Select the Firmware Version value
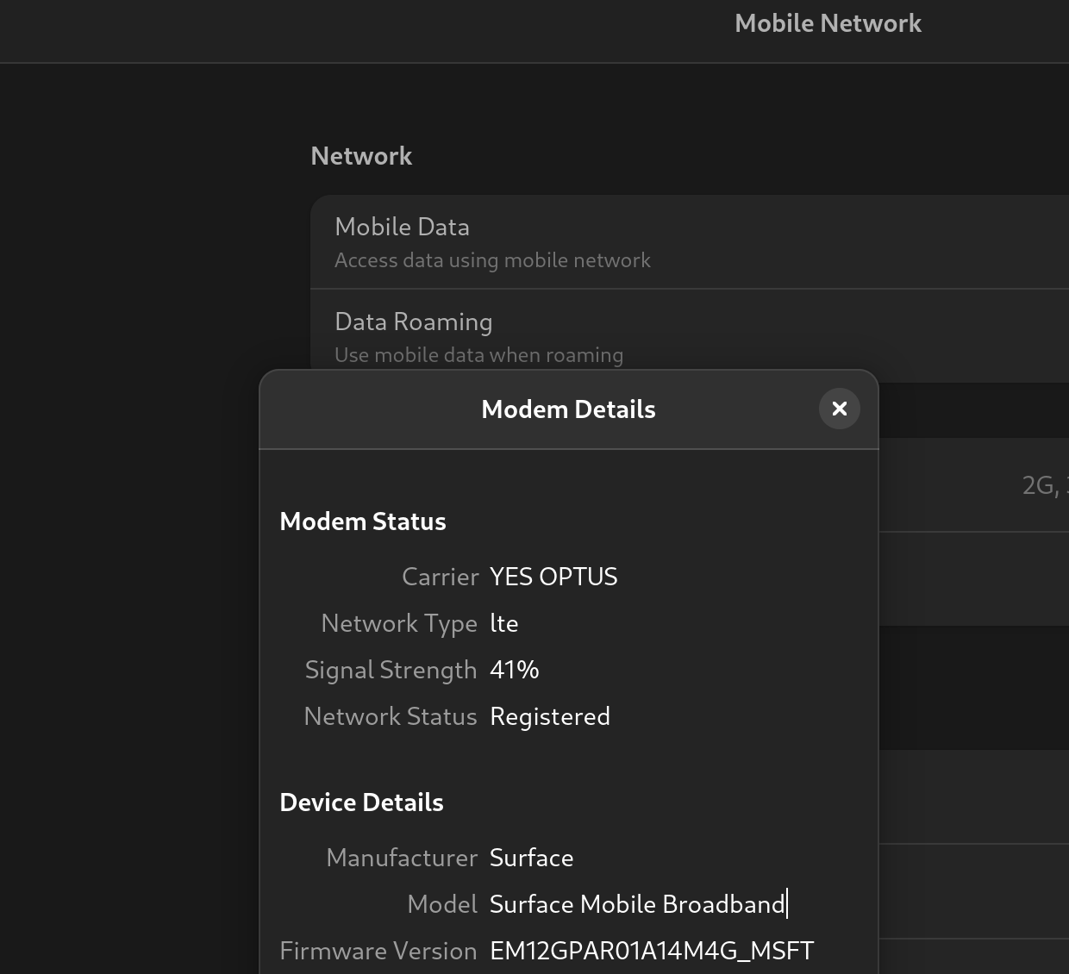This screenshot has height=974, width=1069. coord(652,951)
